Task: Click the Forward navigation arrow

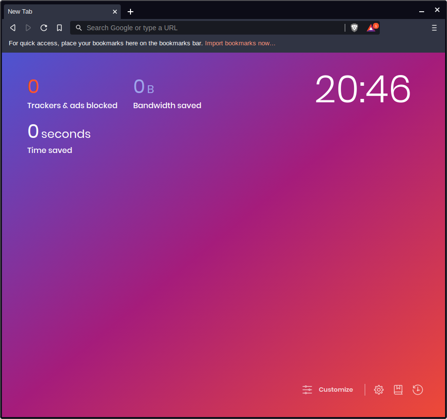Action: click(28, 28)
